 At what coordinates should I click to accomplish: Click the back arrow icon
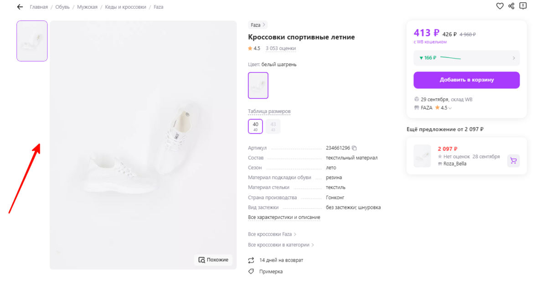coord(20,7)
